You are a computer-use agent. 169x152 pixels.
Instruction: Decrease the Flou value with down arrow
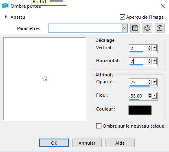[x=149, y=97]
